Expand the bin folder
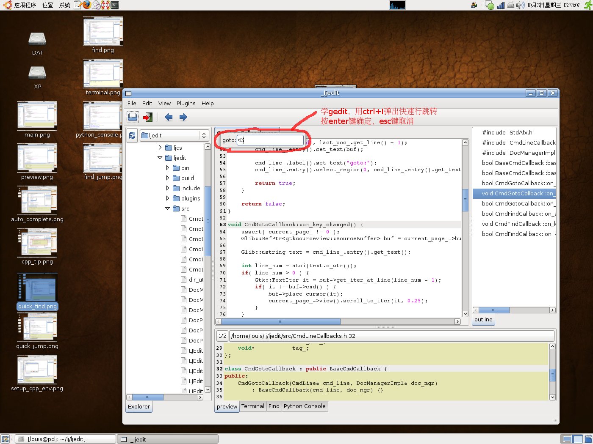 pyautogui.click(x=168, y=167)
